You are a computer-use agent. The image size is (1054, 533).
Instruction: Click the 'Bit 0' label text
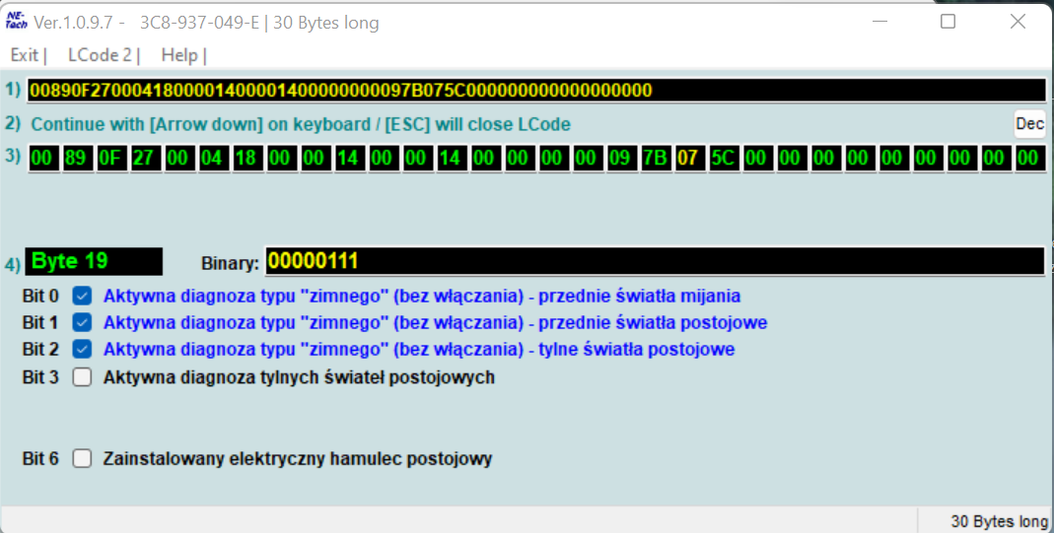point(40,296)
